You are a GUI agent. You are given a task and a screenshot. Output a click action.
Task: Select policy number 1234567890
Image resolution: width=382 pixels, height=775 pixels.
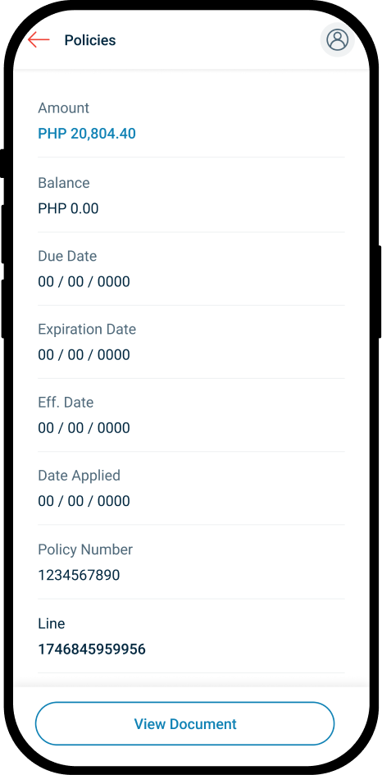(x=79, y=576)
